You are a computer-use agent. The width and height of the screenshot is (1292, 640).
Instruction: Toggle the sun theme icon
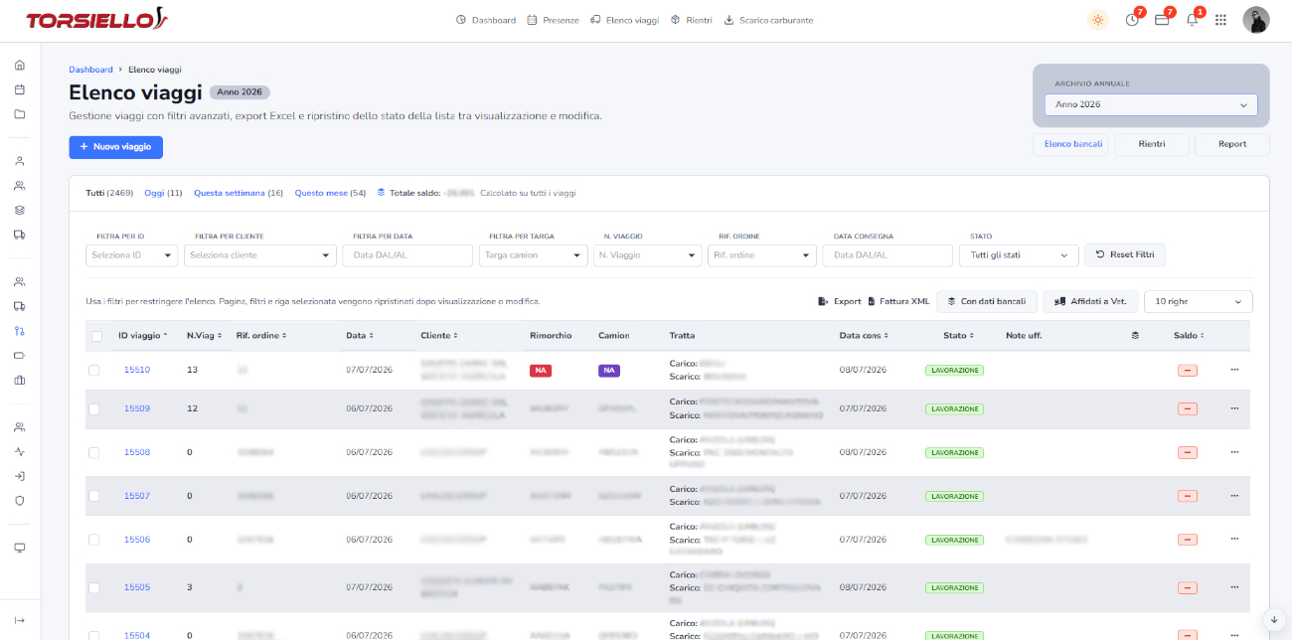tap(1097, 20)
